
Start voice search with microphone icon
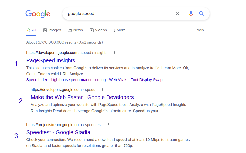coord(191,14)
